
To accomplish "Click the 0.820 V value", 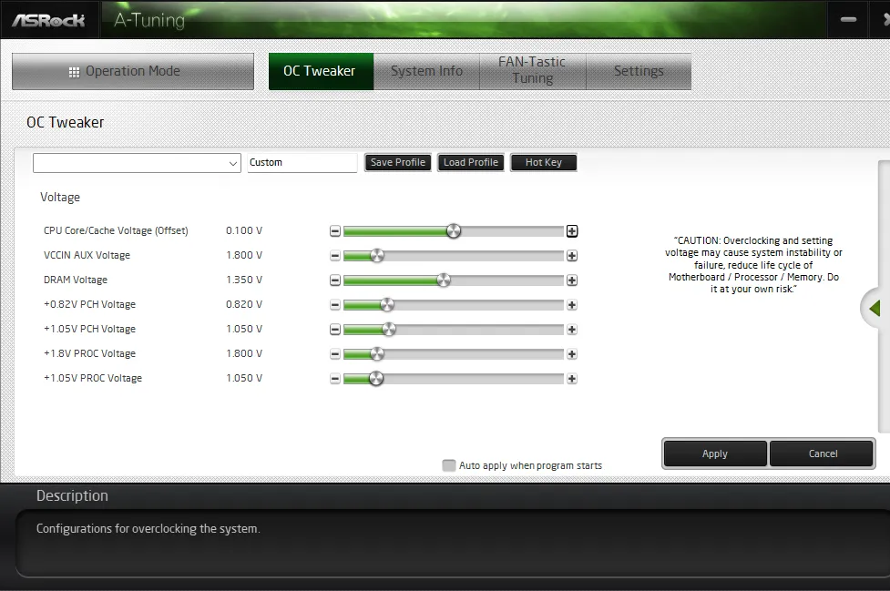I will [x=244, y=304].
